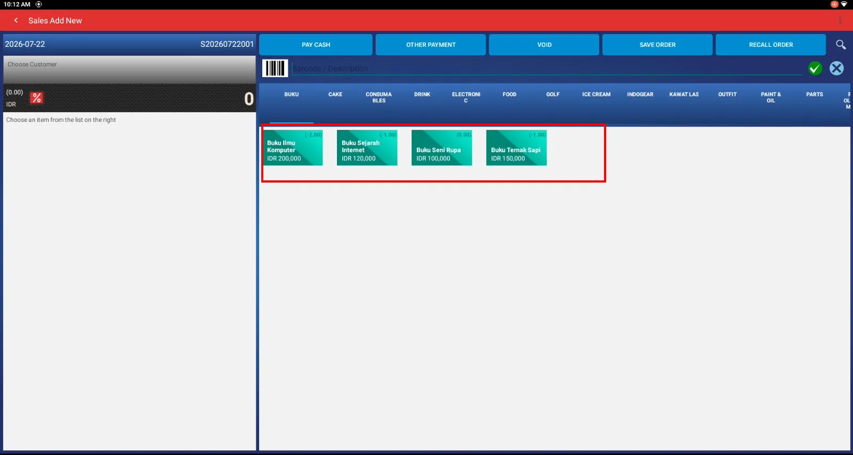Select the CAKE category tab
This screenshot has height=455, width=853.
[x=335, y=94]
